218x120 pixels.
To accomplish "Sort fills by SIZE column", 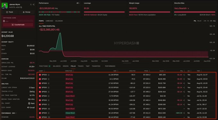I will tap(116, 71).
